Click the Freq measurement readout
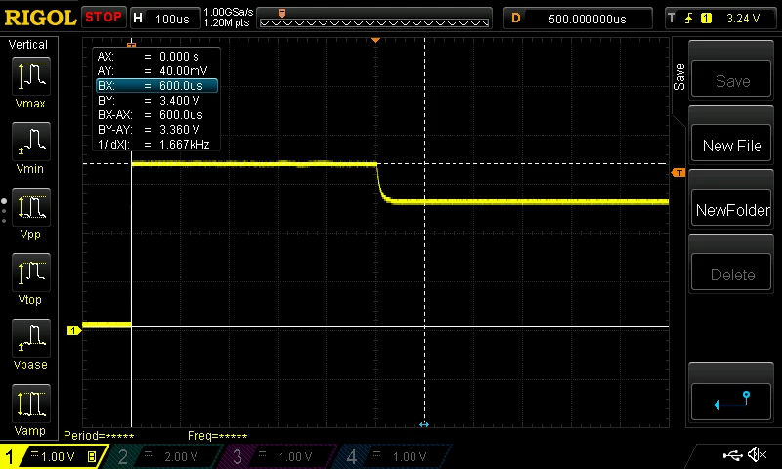Image resolution: width=782 pixels, height=469 pixels. tap(217, 436)
